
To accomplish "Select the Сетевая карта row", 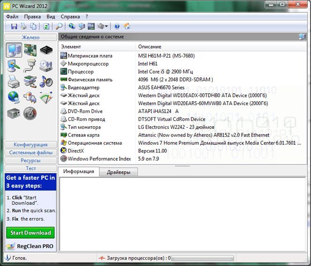I will click(x=182, y=135).
